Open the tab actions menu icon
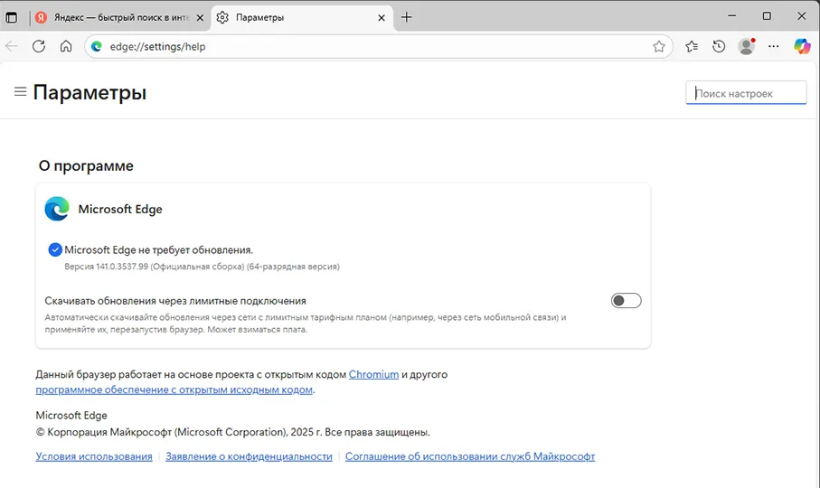The width and height of the screenshot is (820, 488). [x=11, y=17]
